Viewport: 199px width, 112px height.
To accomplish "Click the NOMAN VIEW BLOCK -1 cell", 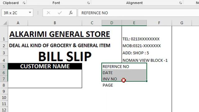I will (x=145, y=60).
